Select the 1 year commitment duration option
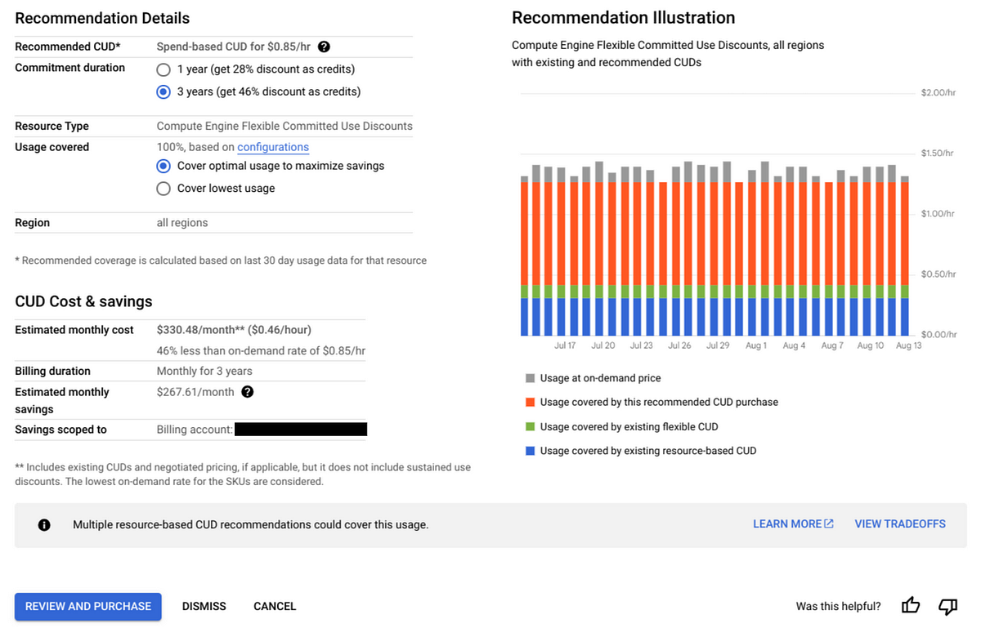The width and height of the screenshot is (981, 628). point(163,69)
